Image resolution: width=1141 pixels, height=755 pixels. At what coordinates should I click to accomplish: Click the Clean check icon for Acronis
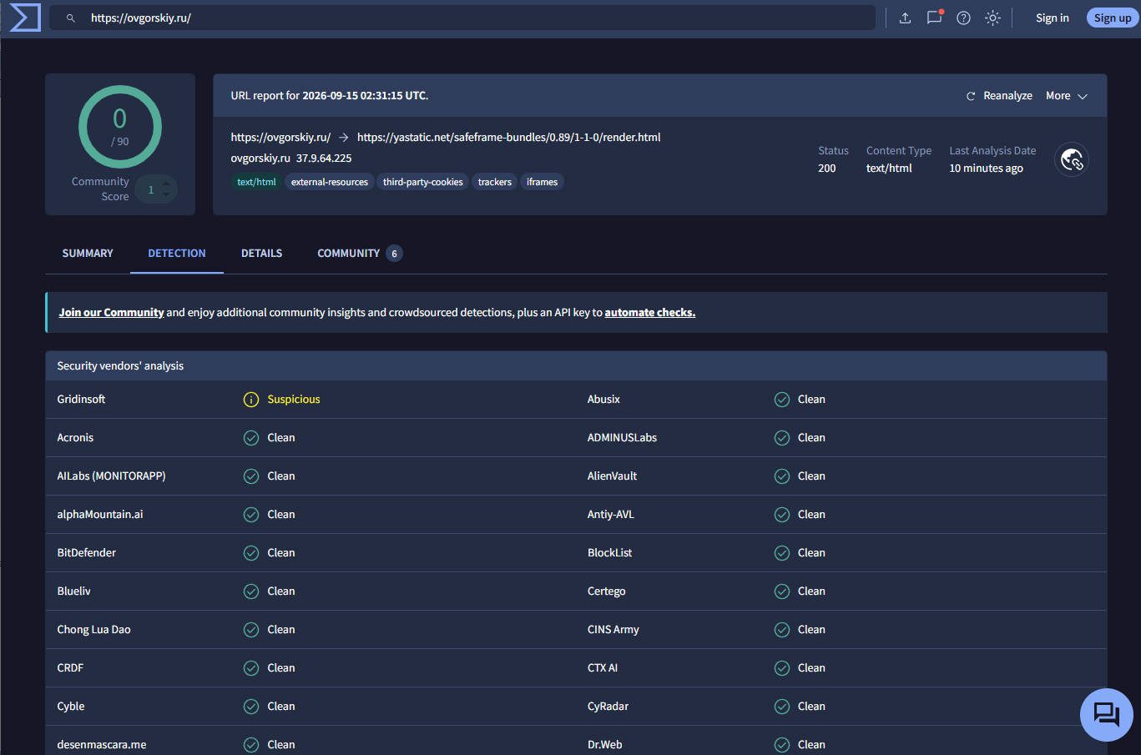(x=251, y=438)
